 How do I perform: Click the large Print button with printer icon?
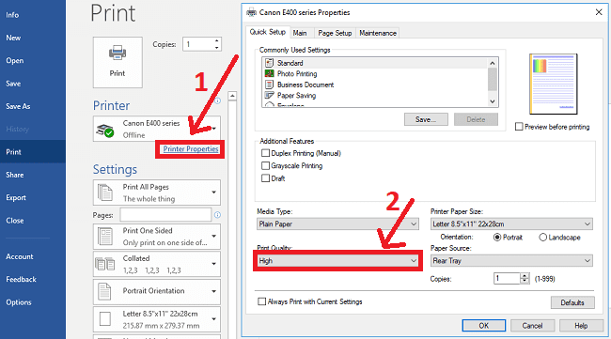(117, 62)
